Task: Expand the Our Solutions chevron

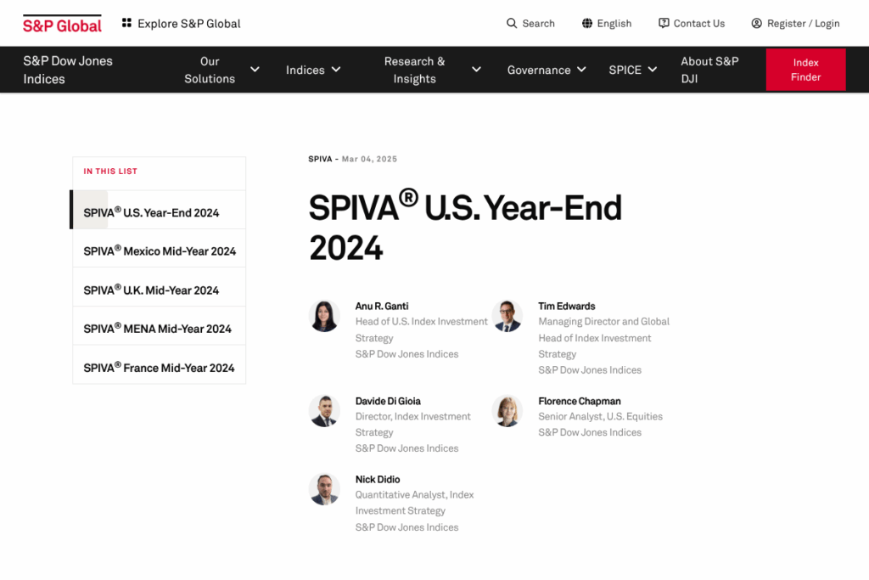Action: [255, 70]
